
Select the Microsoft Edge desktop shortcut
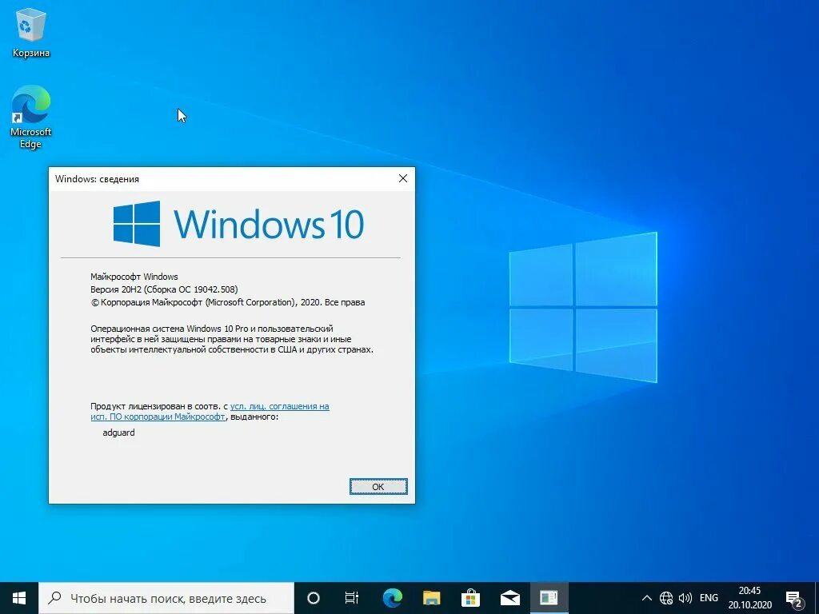tap(31, 117)
